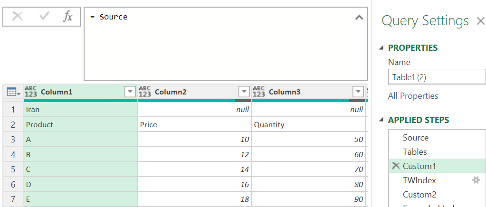Change data type icon of Column1

[31, 92]
